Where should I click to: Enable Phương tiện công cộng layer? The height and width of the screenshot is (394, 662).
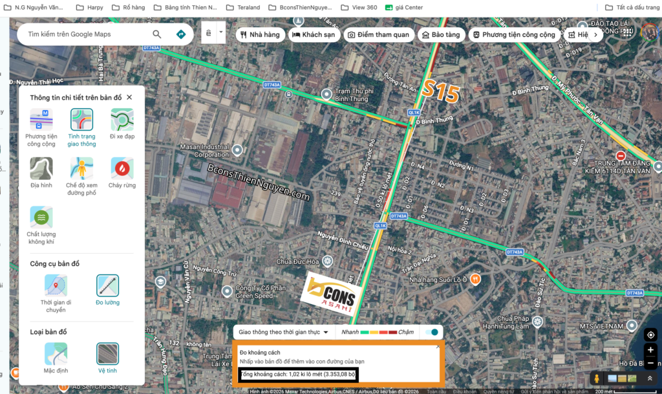coord(41,127)
